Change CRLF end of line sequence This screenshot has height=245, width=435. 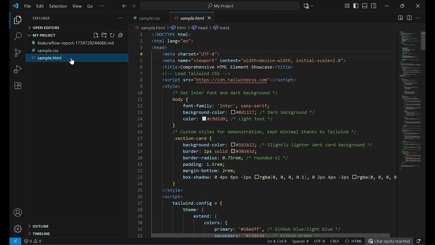click(x=335, y=241)
